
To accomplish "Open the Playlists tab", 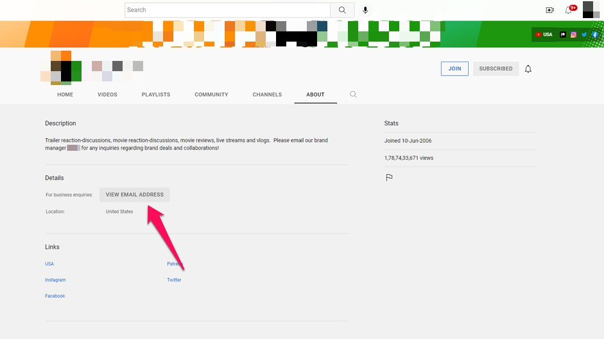I will click(x=156, y=95).
